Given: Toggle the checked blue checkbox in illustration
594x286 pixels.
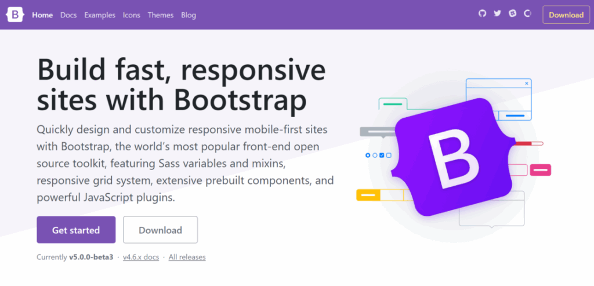Looking at the screenshot, I should (382, 155).
